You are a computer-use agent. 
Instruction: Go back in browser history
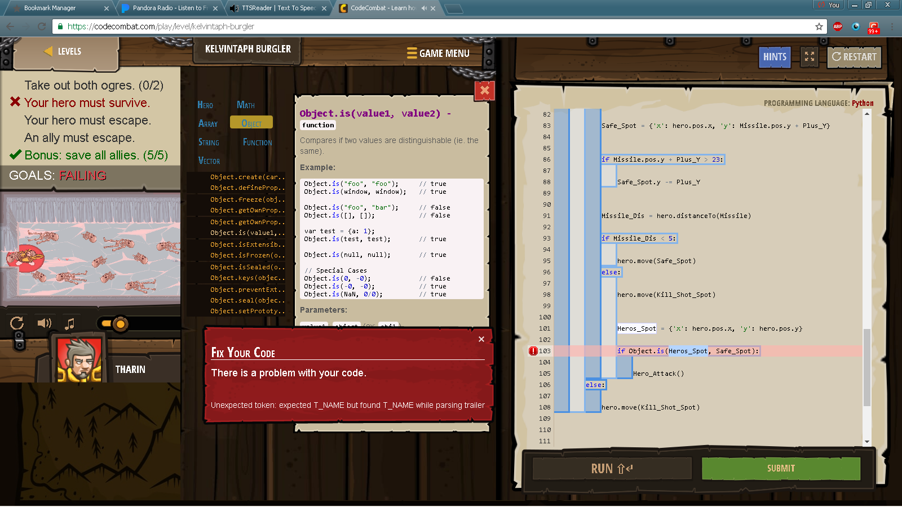[11, 26]
